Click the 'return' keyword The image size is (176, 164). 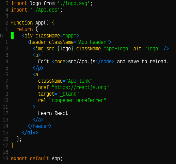(x=25, y=29)
